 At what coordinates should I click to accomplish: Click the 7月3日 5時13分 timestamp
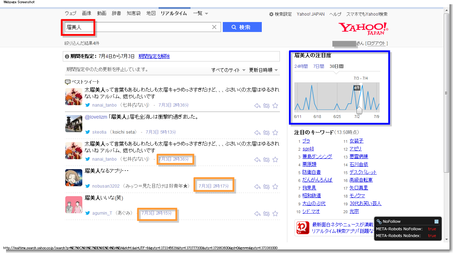coord(161,132)
